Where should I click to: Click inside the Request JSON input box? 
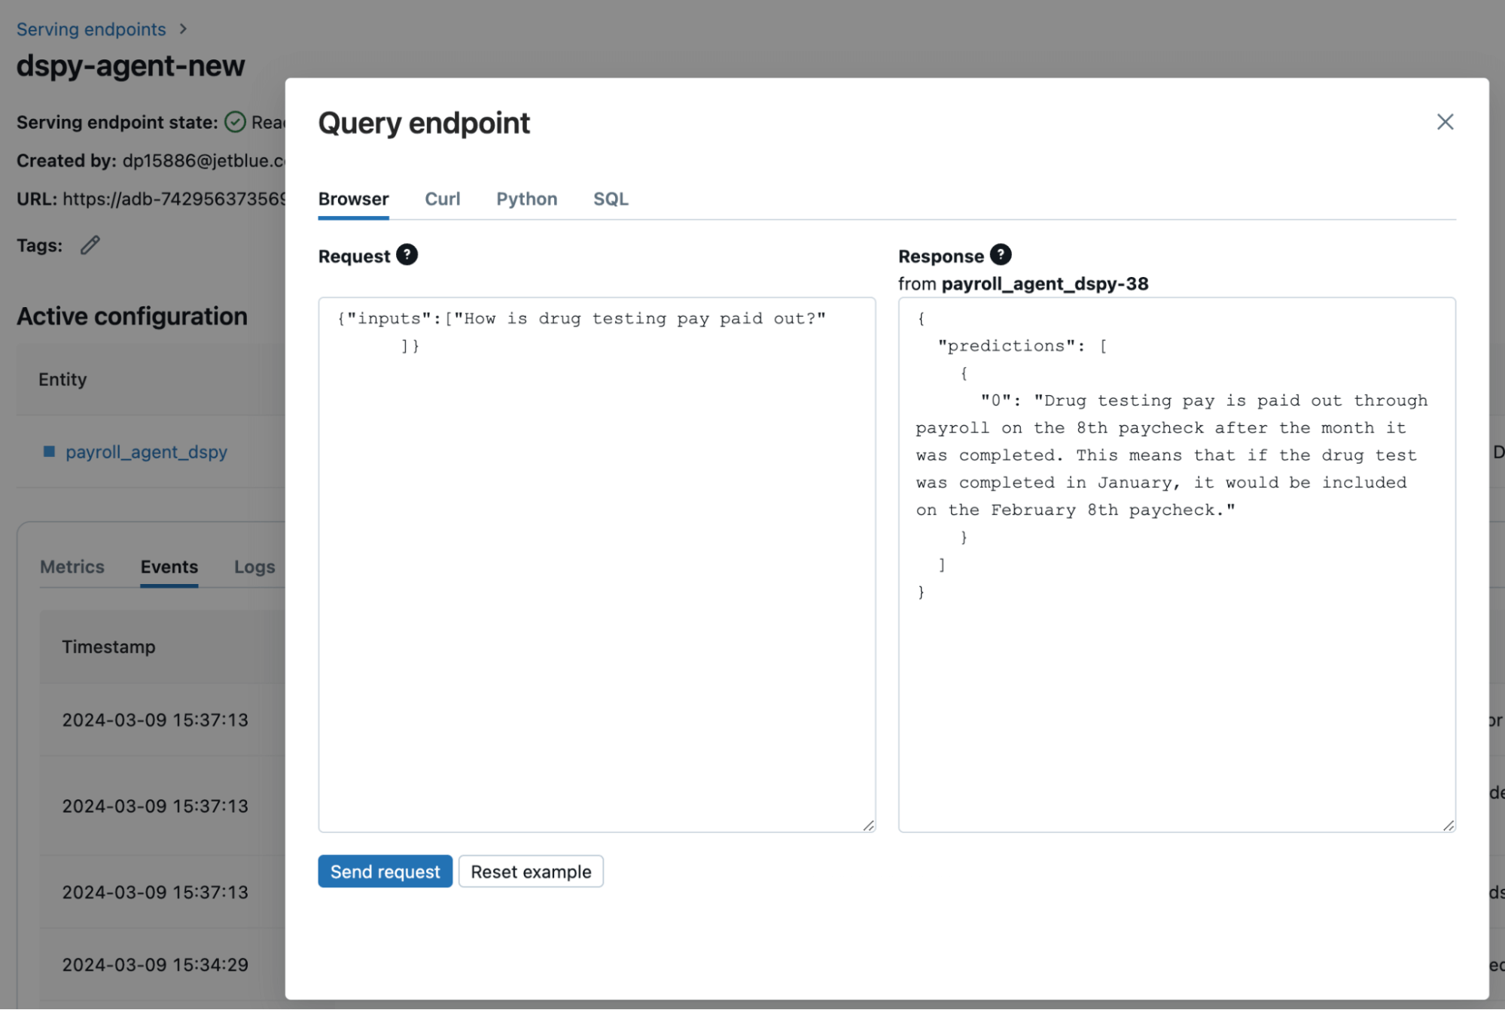coord(596,564)
